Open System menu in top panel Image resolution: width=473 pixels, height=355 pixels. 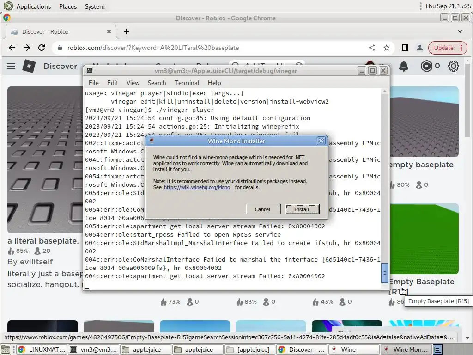(x=95, y=6)
